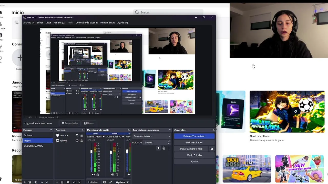The height and width of the screenshot is (184, 328).
Task: Move source down with the Fuentes down arrow
Action: [79, 182]
